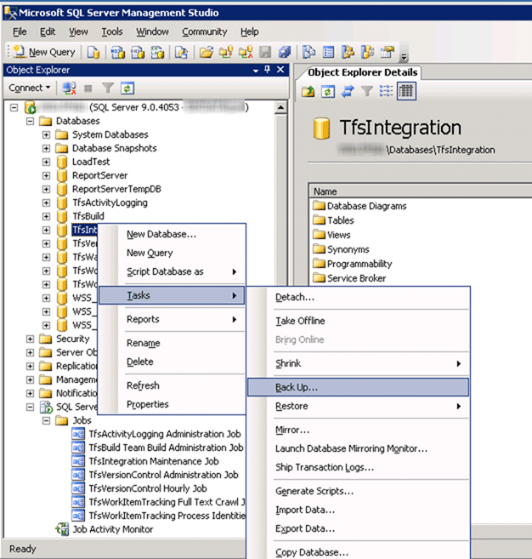Click the New Query toolbar button

[x=44, y=52]
